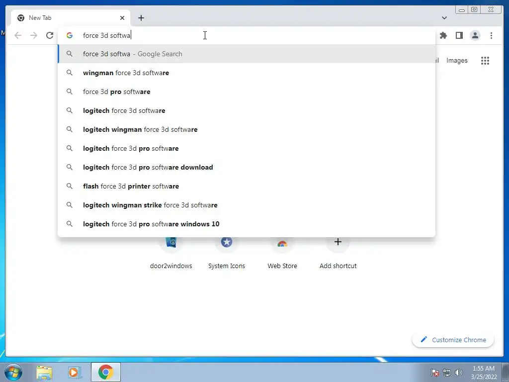Open the Web Store shortcut
This screenshot has height=382, width=509.
(282, 243)
